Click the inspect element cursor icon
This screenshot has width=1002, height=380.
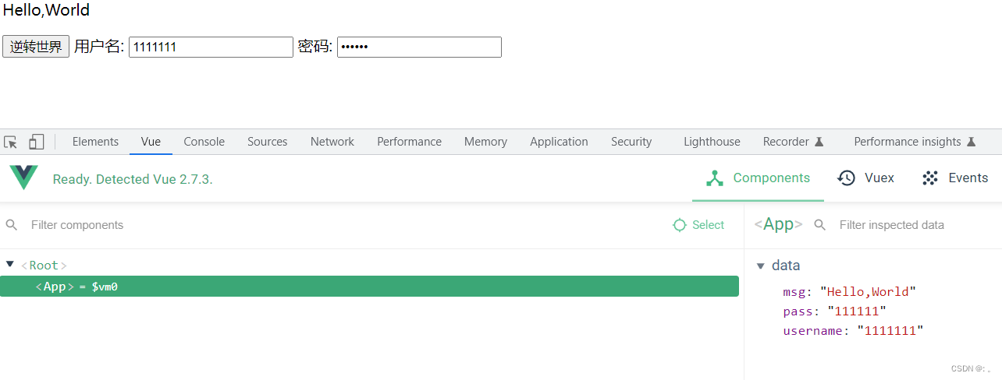[11, 142]
